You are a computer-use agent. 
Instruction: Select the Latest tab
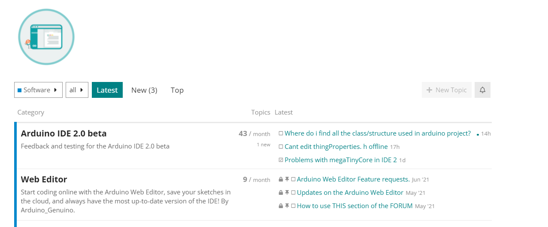point(107,90)
